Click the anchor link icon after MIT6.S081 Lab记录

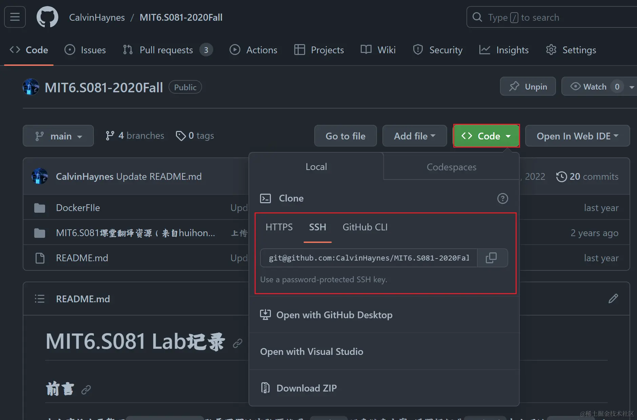click(x=238, y=343)
